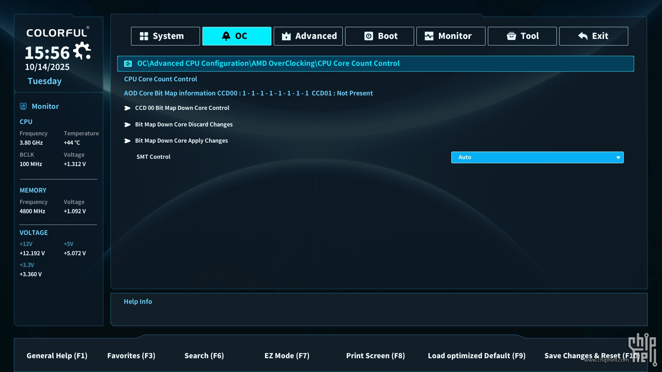Click EZ Mode (F7) button
This screenshot has height=372, width=662.
287,356
